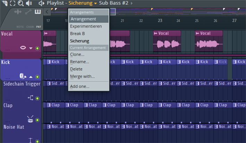Screen dimensions: 246x143
Task: Click the Vocal audio clip at bar 23
Action: 167,42
